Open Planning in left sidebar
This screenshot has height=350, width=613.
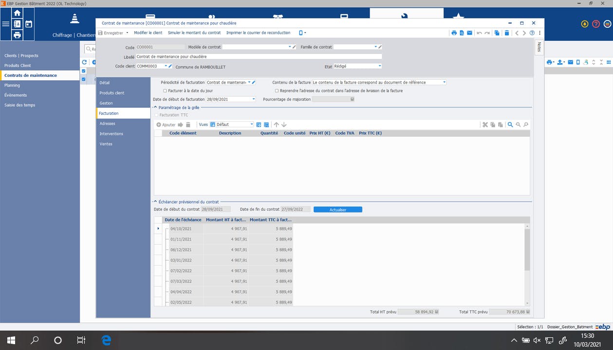pos(12,85)
